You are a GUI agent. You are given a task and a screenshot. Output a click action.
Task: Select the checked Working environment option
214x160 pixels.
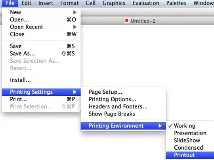[190, 126]
